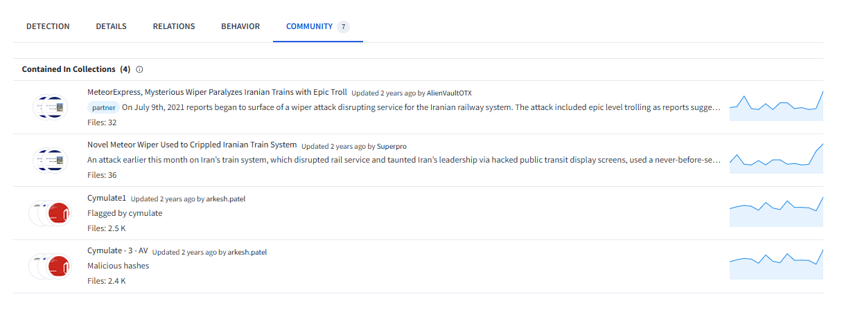Click the partner badge on MeteorExpress

click(103, 107)
